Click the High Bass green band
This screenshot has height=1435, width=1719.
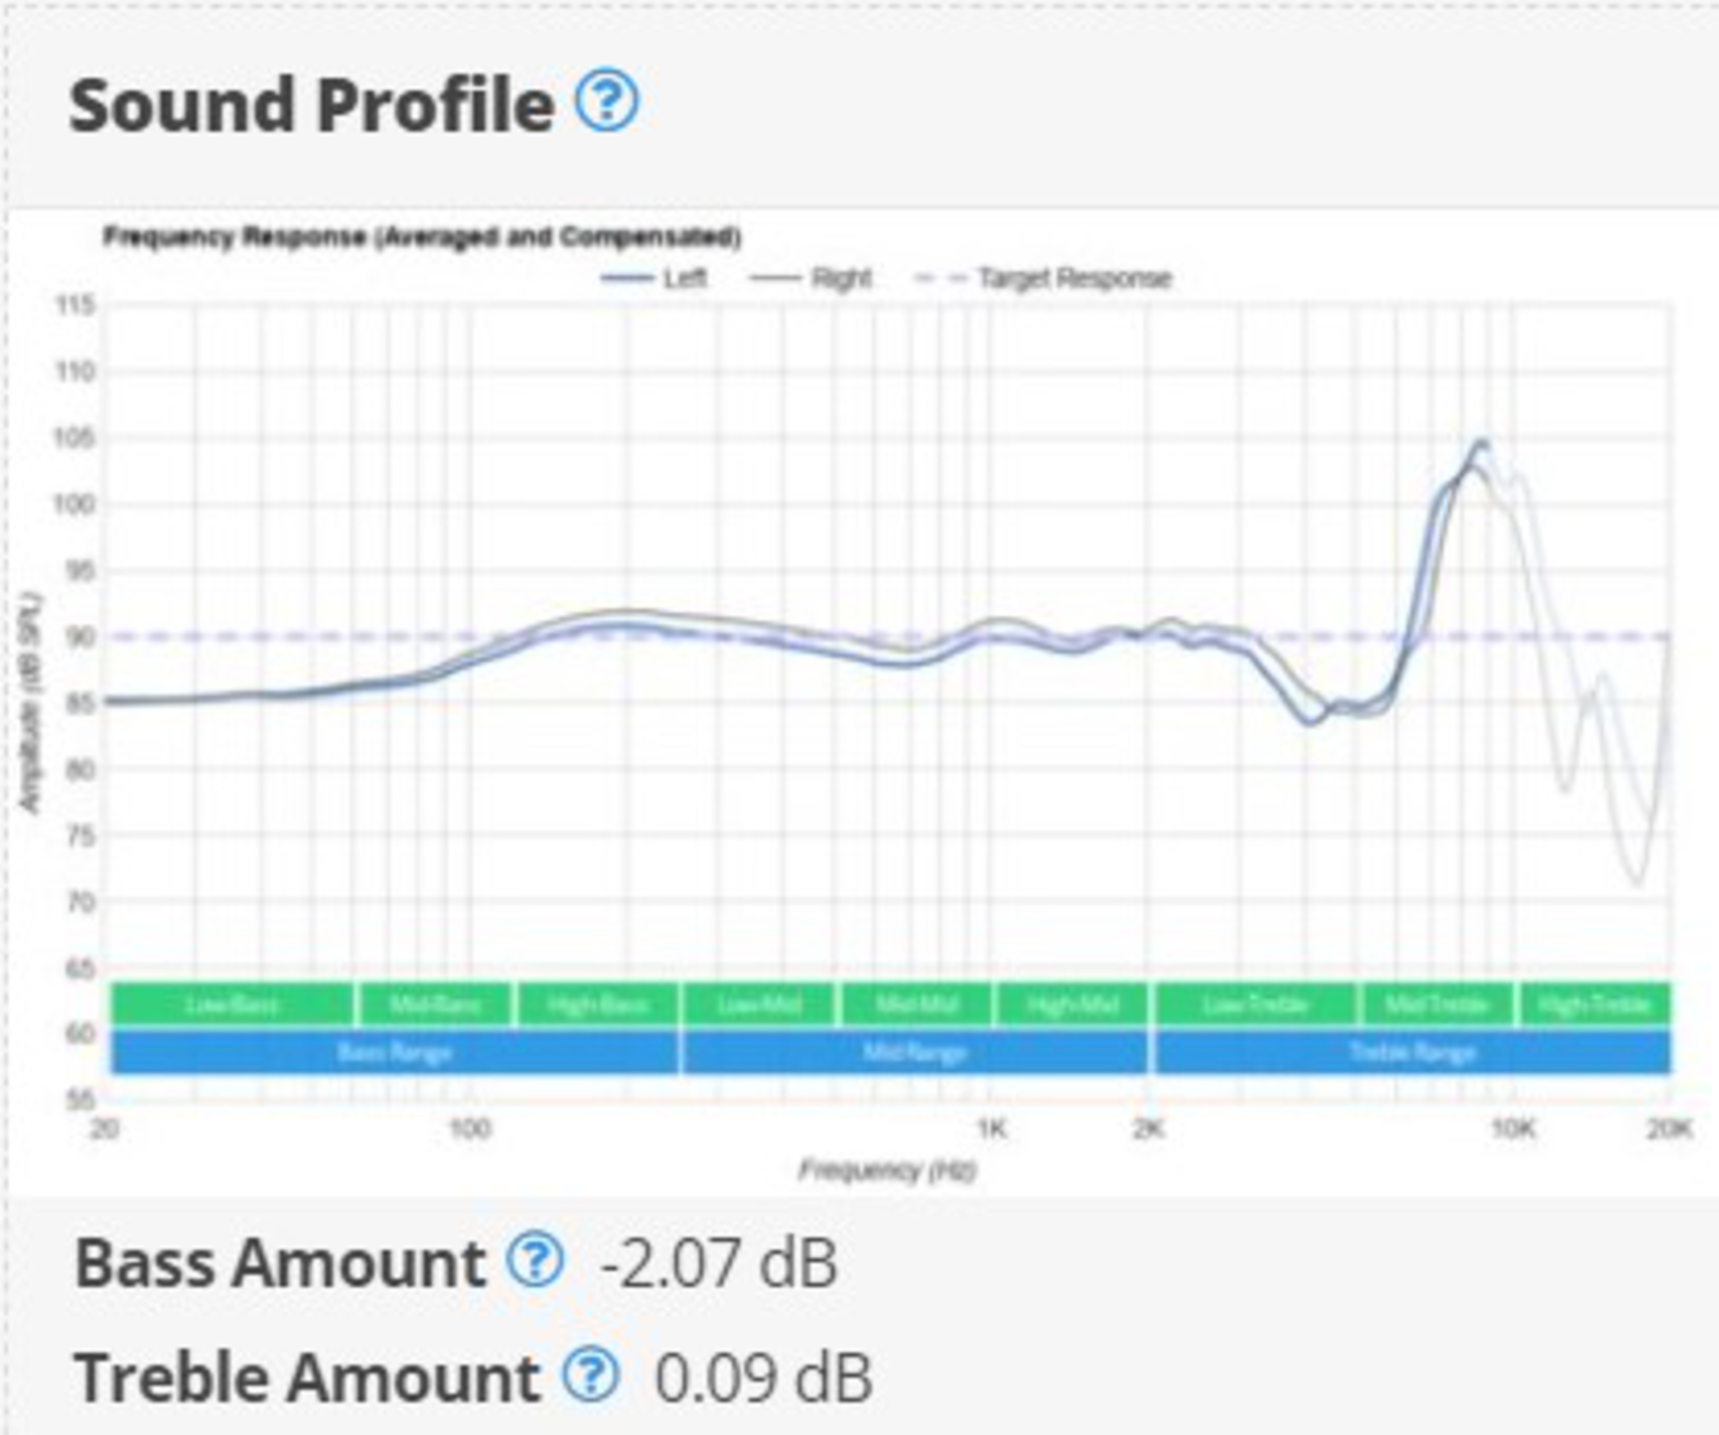click(x=599, y=1004)
